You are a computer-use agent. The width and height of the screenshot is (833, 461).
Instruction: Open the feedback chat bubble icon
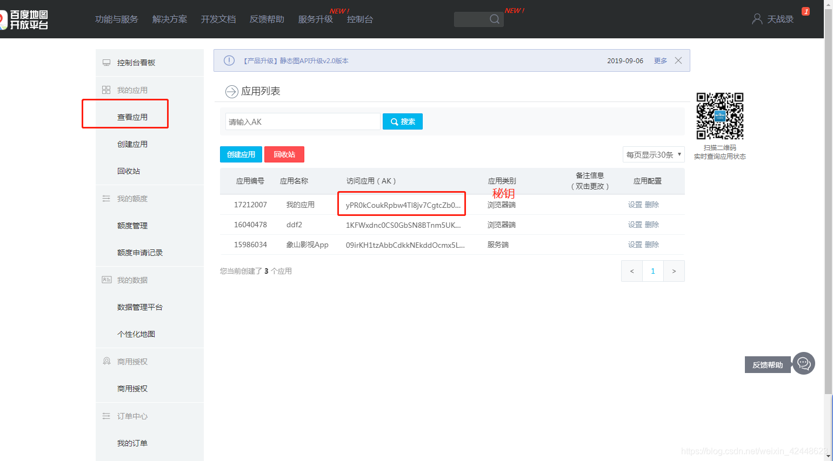(x=804, y=363)
